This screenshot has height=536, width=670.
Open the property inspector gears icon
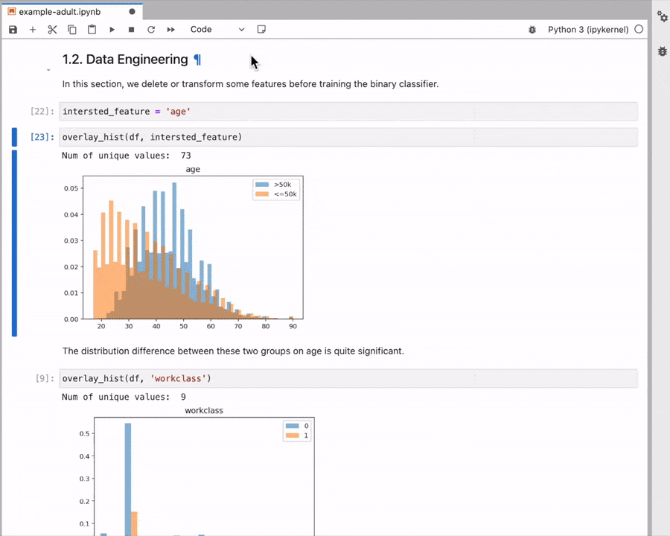coord(663,16)
